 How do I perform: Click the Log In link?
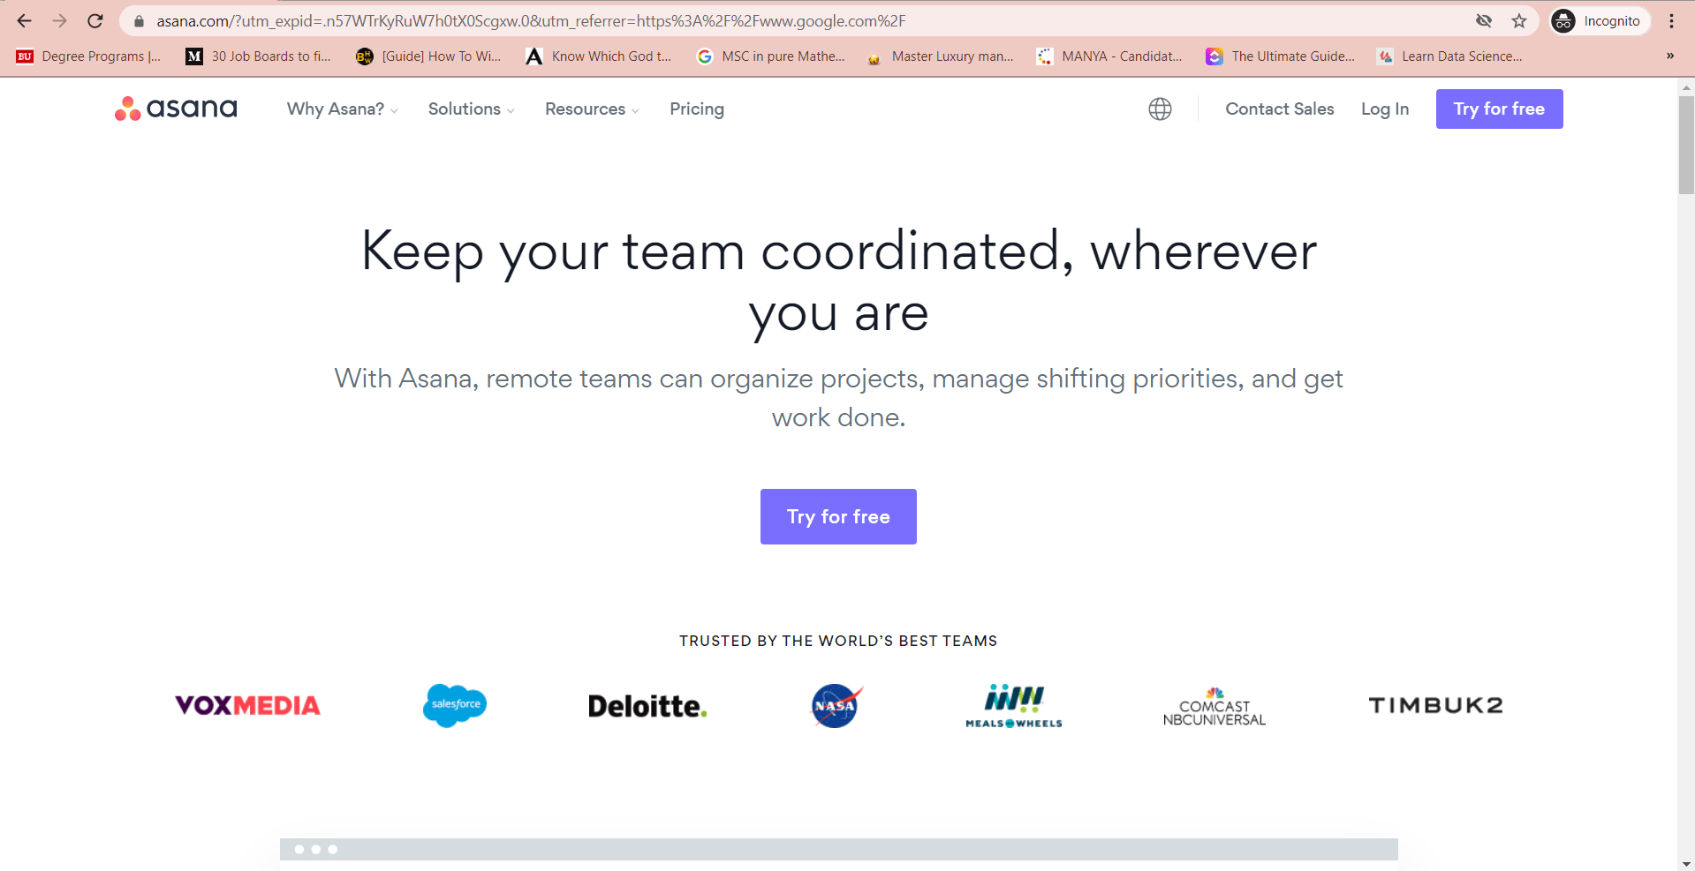click(x=1385, y=109)
